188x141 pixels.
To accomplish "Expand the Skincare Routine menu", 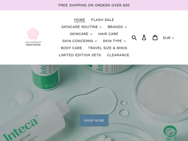I will 81,27.
